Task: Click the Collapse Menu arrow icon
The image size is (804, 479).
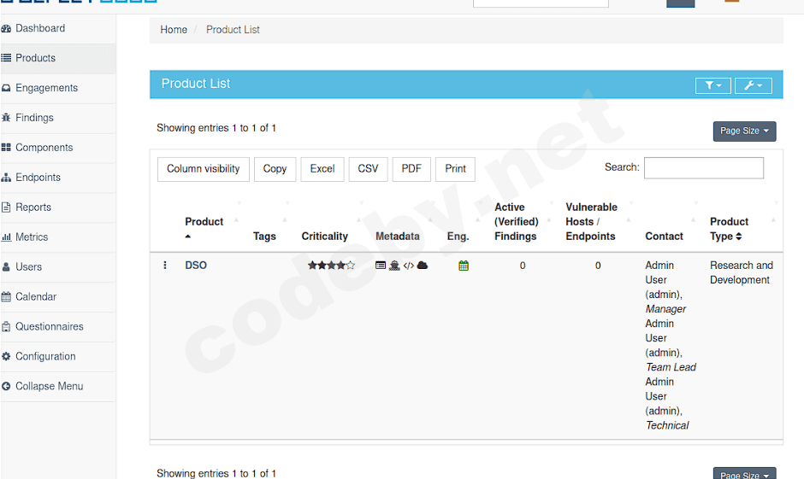Action: (6, 387)
